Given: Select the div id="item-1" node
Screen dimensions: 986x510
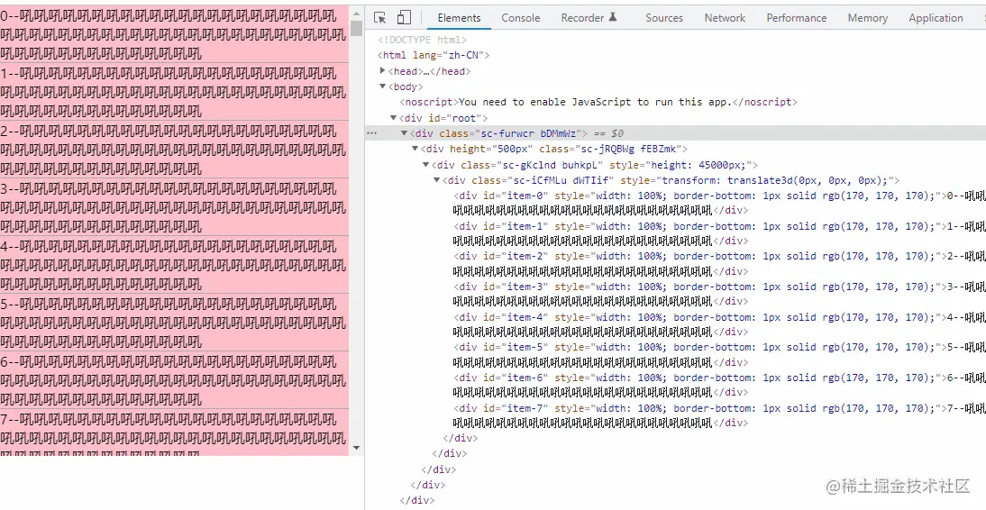Looking at the screenshot, I should tap(719, 233).
